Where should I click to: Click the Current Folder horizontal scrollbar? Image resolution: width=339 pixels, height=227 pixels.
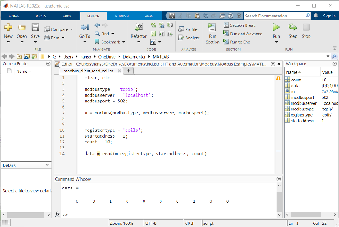click(26, 214)
